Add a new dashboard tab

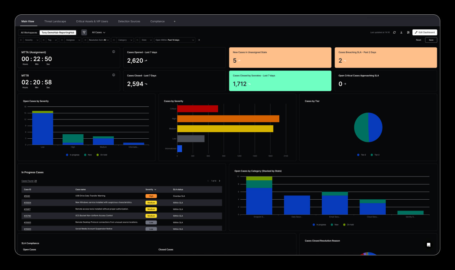175,21
